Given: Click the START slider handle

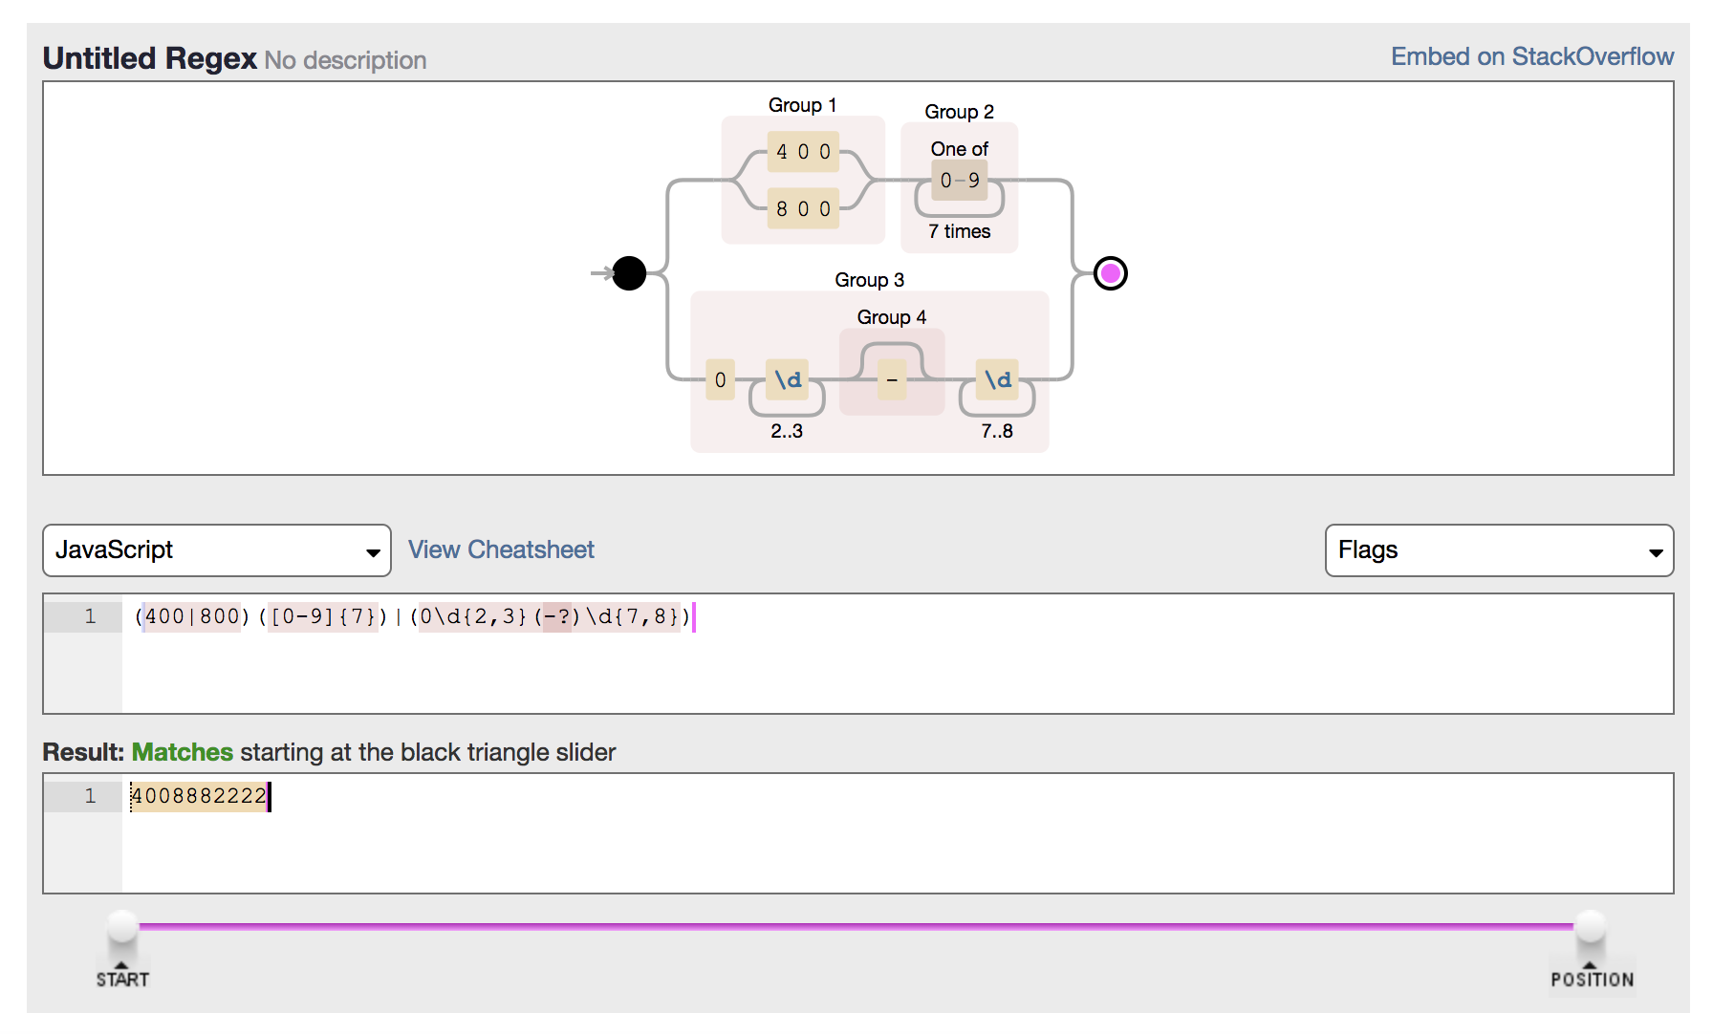Looking at the screenshot, I should tap(122, 926).
